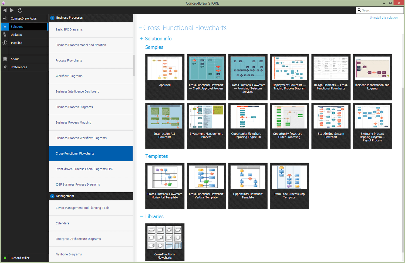This screenshot has width=405, height=263.
Task: Collapse the Business Processes category
Action: (x=52, y=18)
